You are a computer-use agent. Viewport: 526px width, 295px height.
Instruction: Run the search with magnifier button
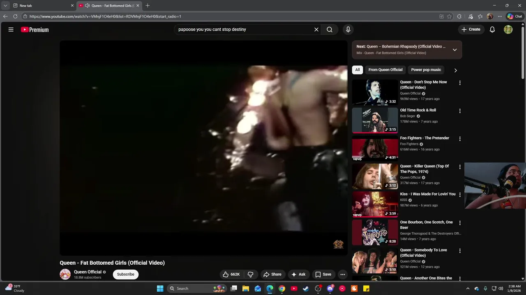click(x=330, y=29)
